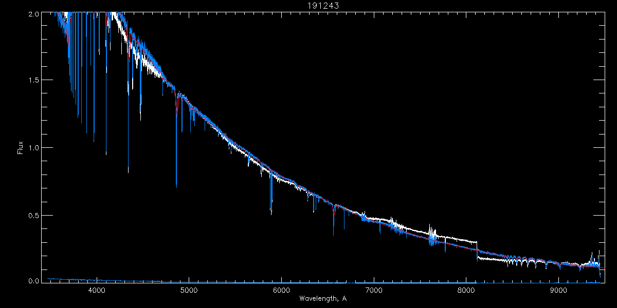
Task: Click the Wavelength, A axis label
Action: [323, 298]
